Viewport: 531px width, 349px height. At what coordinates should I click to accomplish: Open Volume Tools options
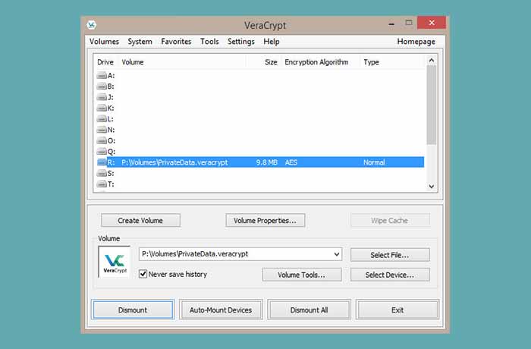[301, 275]
